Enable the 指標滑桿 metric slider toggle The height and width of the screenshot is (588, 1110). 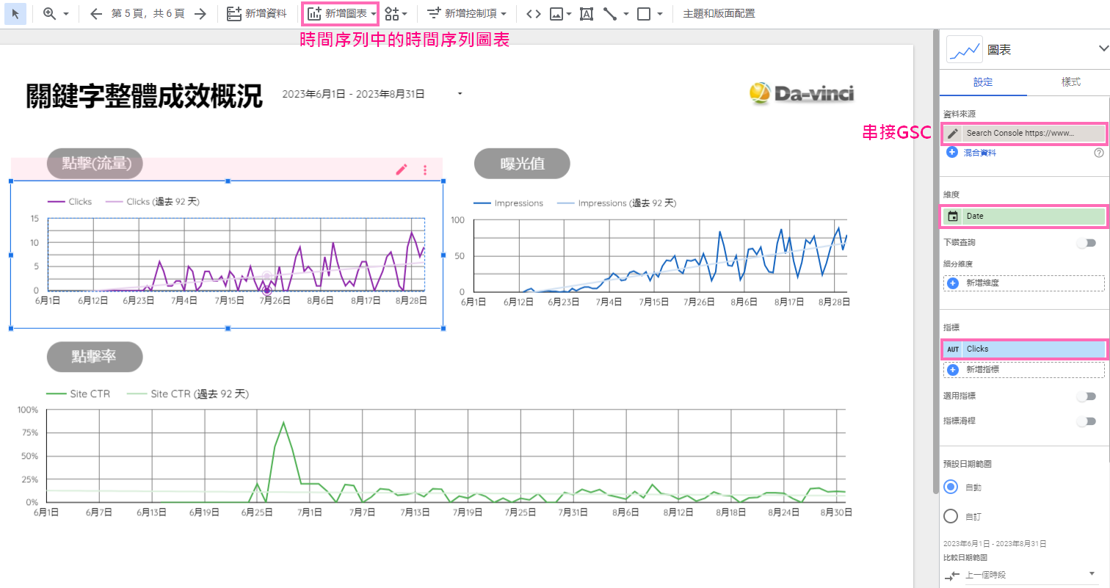coord(1086,422)
